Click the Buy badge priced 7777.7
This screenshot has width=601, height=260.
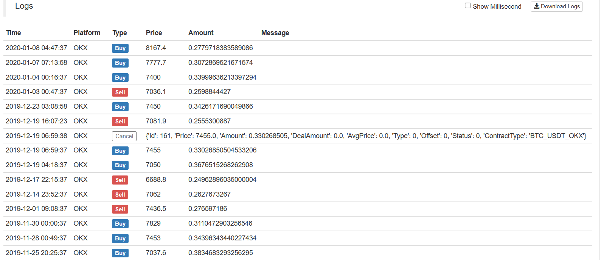(x=120, y=63)
